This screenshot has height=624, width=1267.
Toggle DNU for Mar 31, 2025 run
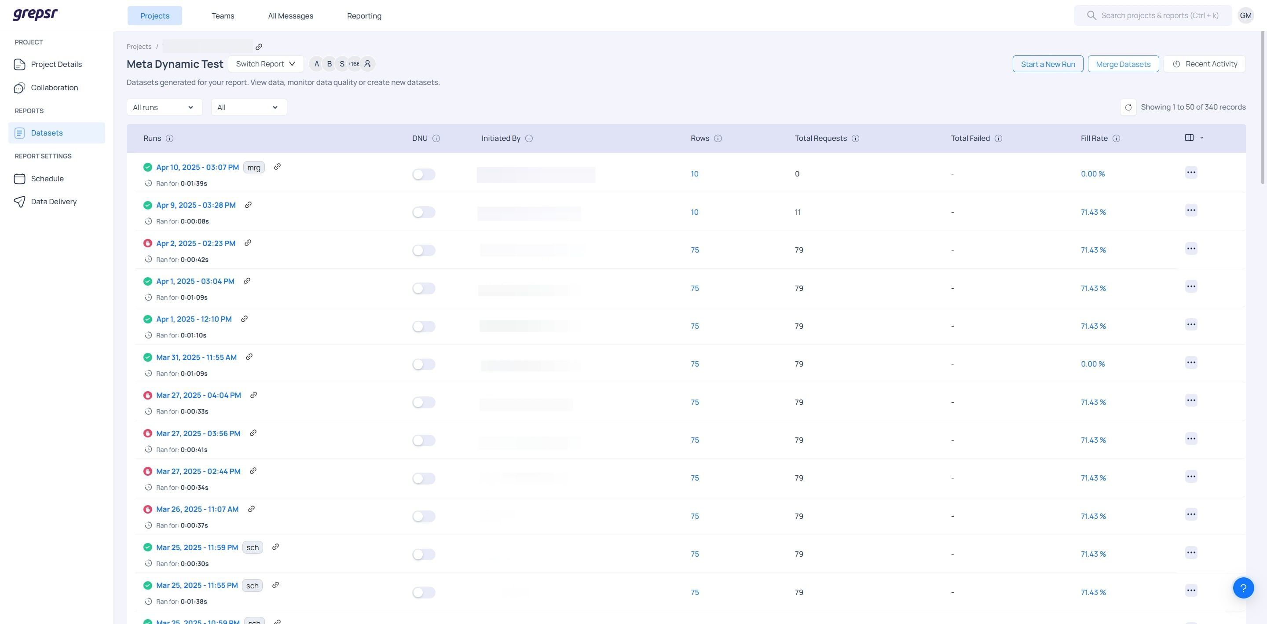point(424,364)
